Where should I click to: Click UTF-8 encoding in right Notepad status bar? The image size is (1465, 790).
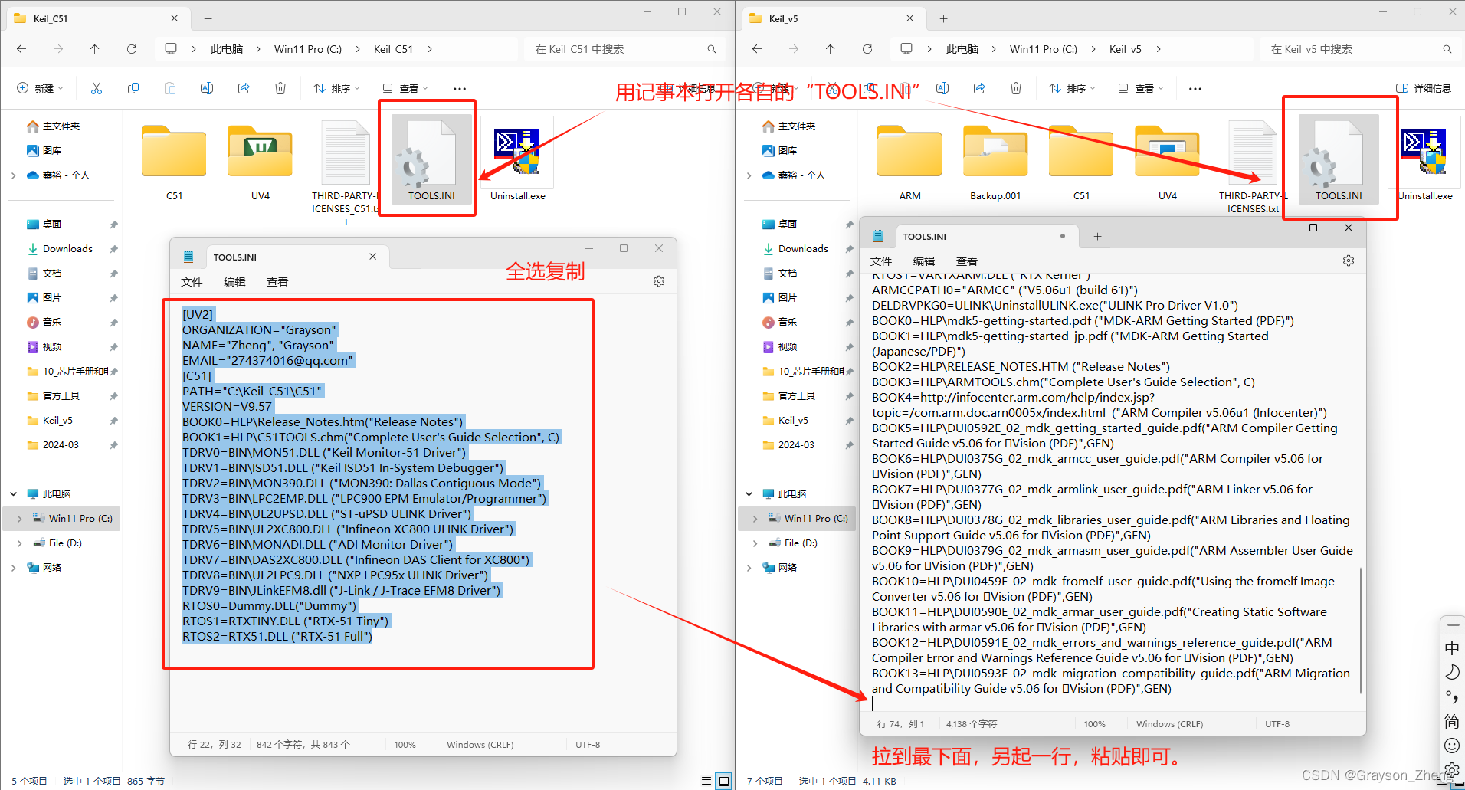1277,724
